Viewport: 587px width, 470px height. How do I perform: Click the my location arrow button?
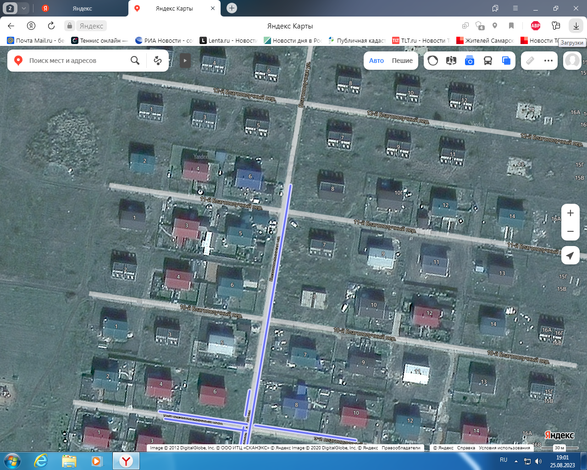click(570, 256)
